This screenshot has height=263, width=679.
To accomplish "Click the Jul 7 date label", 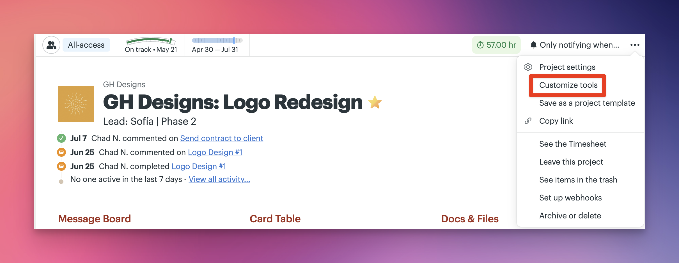I will click(78, 138).
